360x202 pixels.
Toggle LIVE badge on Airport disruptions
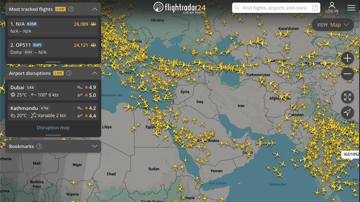pos(59,73)
